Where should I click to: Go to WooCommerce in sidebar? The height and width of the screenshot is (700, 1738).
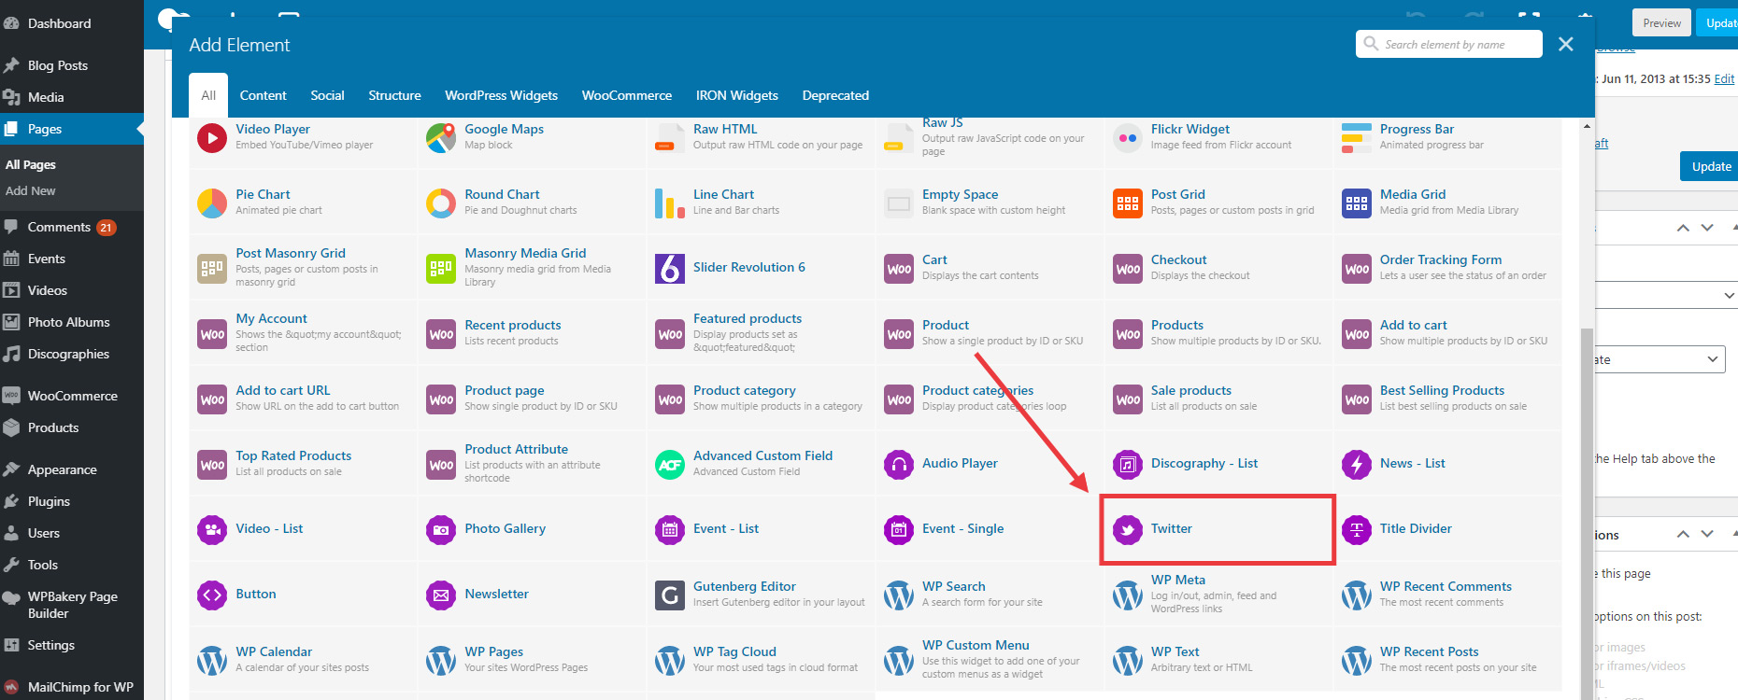[72, 396]
